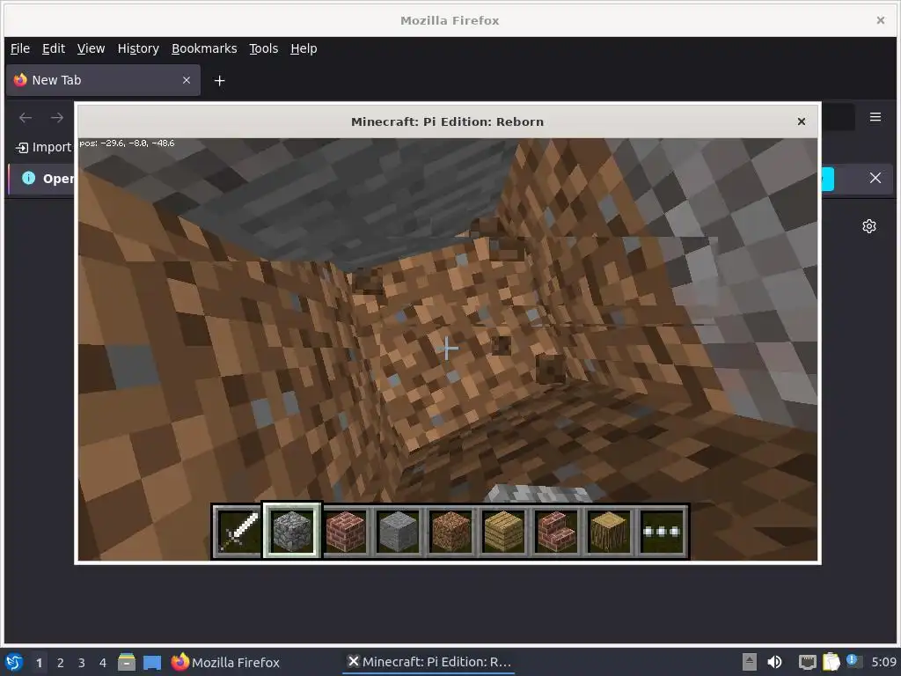The height and width of the screenshot is (676, 901).
Task: Open the Edit menu in Firefox
Action: click(x=54, y=49)
